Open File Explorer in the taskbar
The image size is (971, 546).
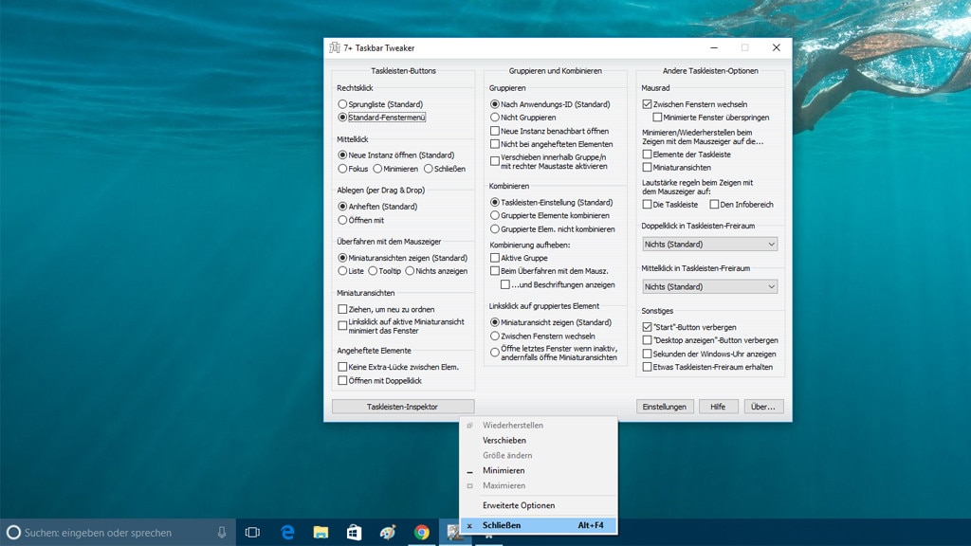click(321, 533)
